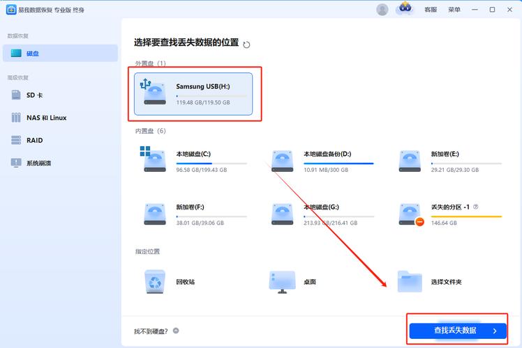Click the 找不到硬盘? link

151,331
